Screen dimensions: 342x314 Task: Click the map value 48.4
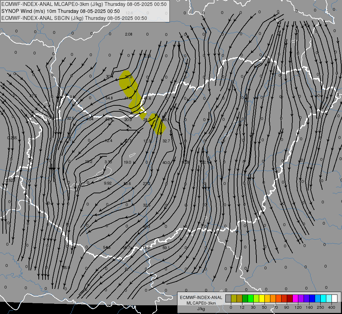[109, 119]
